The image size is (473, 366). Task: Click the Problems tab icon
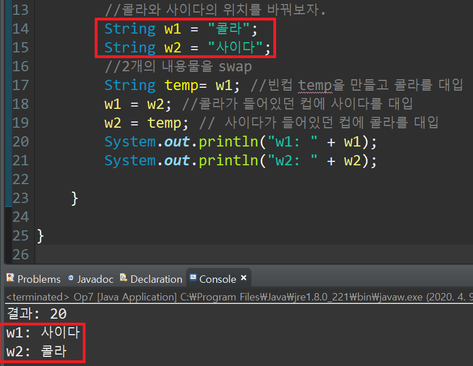point(10,278)
